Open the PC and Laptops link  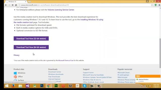click(x=123, y=75)
